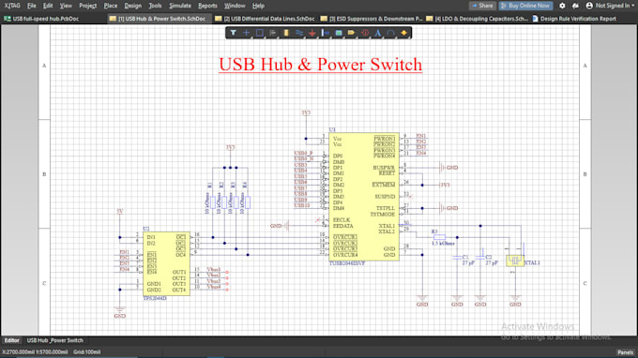Click the USB0_P net label
This screenshot has width=638, height=358.
click(304, 153)
